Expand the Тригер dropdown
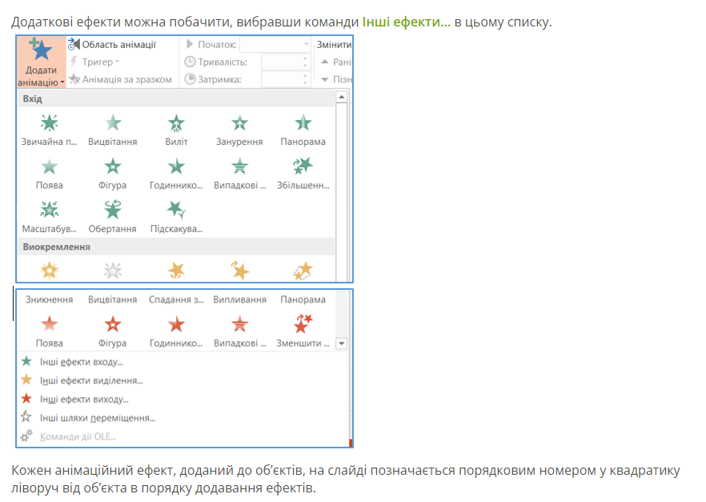706x502 pixels. click(94, 62)
